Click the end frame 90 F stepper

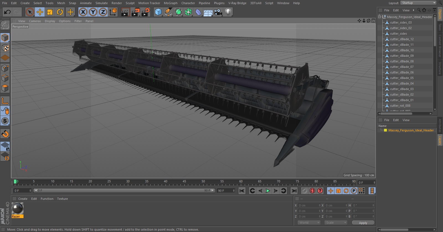point(234,191)
